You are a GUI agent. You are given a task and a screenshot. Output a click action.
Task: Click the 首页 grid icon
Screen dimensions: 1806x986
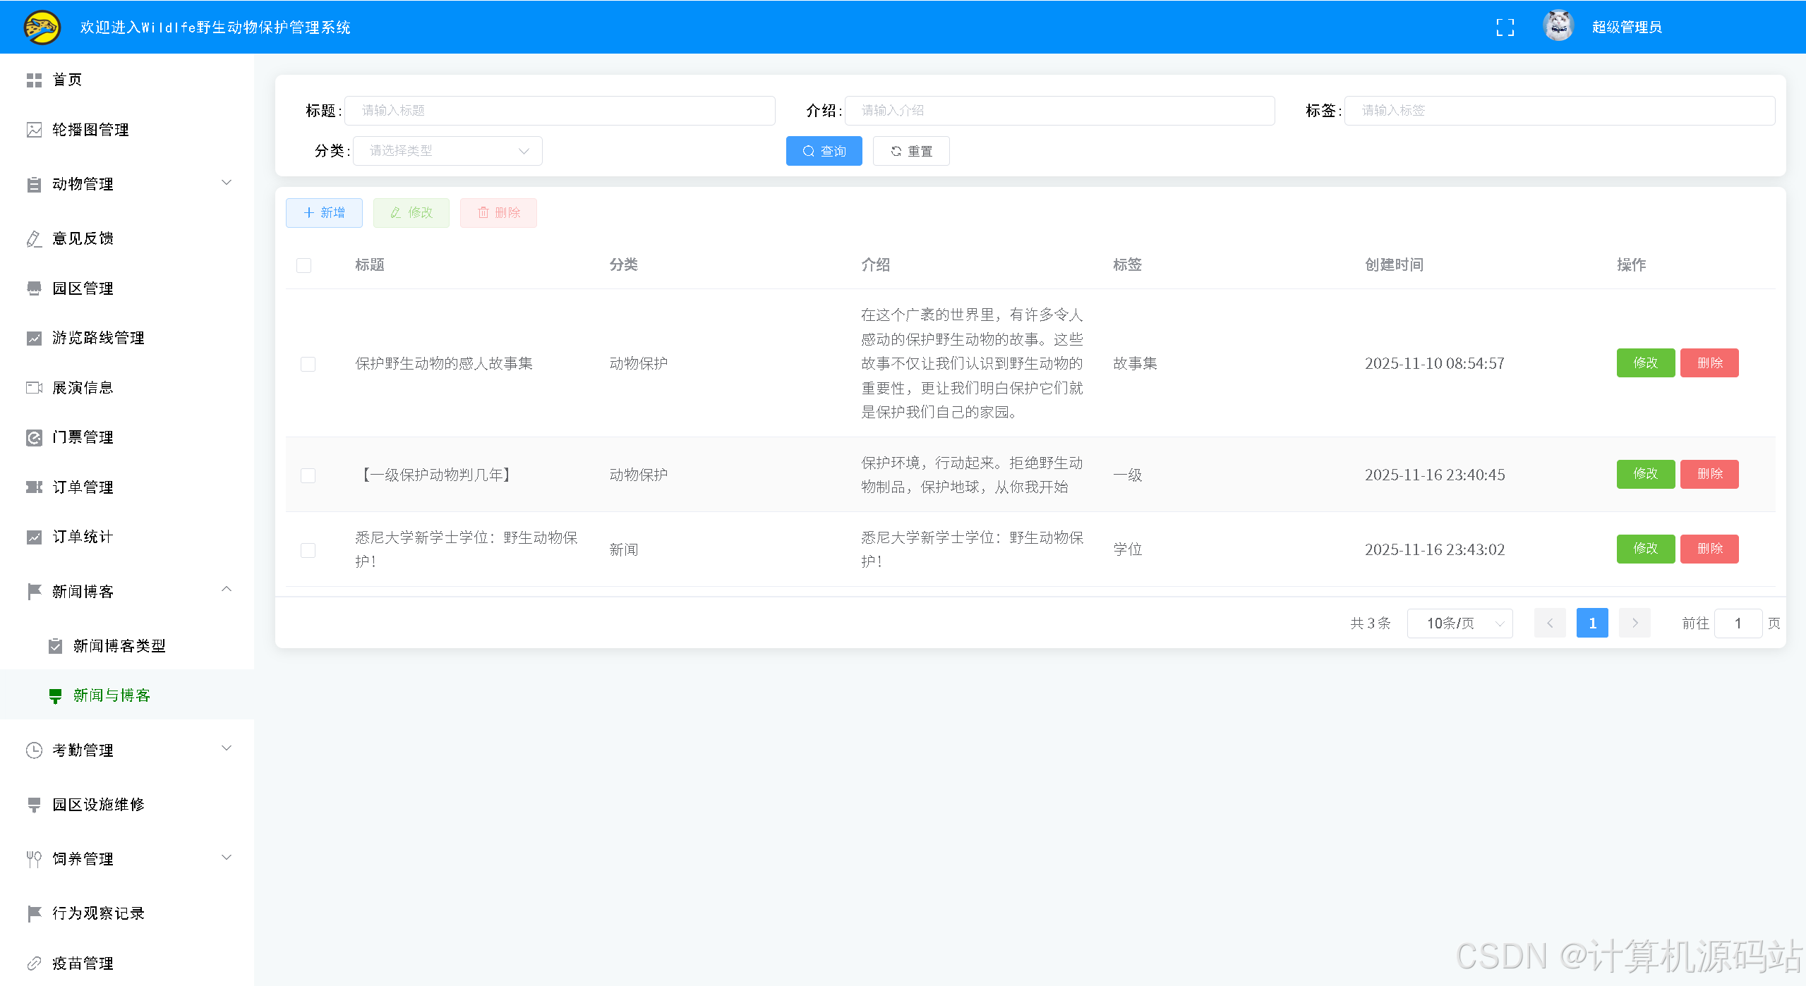point(34,80)
